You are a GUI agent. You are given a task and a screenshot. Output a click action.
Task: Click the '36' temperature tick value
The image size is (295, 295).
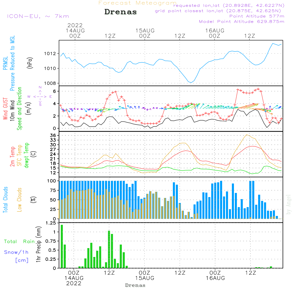coord(53,135)
